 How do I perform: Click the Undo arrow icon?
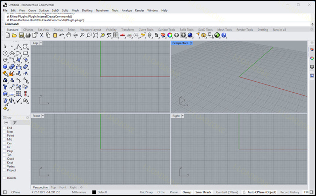[62, 35]
